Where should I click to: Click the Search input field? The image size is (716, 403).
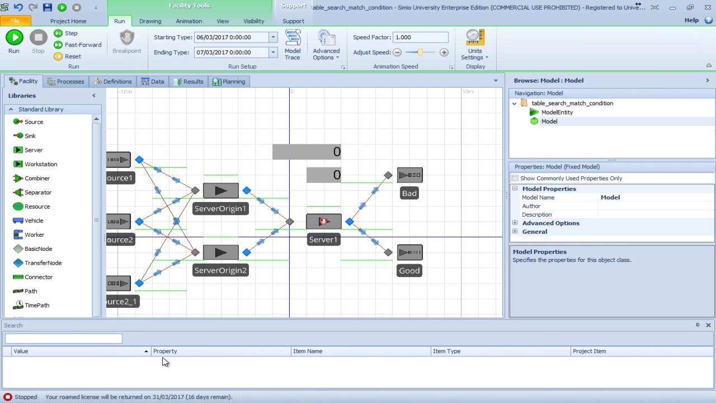tap(64, 338)
